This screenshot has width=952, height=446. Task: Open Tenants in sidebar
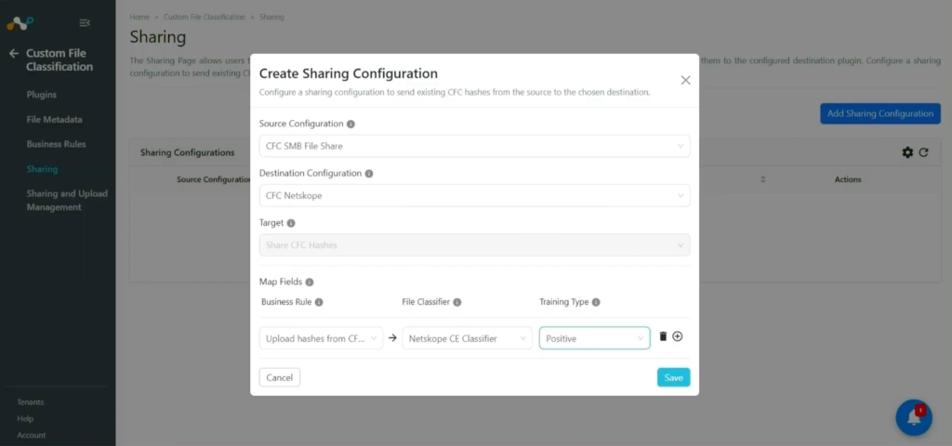click(x=31, y=402)
